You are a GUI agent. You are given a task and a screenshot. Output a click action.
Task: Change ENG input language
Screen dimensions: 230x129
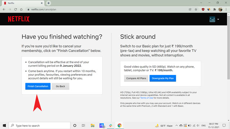point(203,126)
